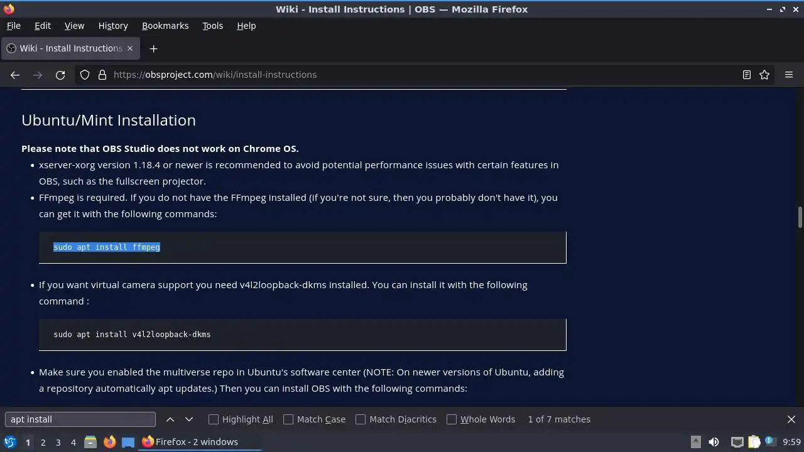Jump to previous find match
Screen dimensions: 804x452
(x=170, y=419)
